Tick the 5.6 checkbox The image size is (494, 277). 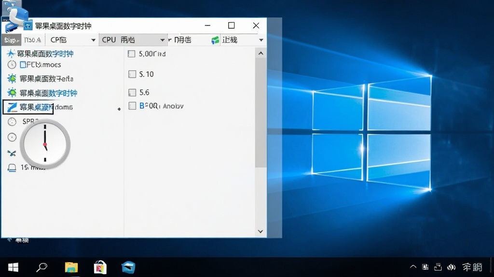tap(132, 92)
